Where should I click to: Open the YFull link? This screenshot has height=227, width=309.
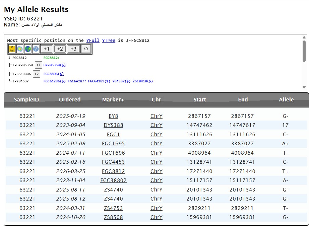point(92,41)
